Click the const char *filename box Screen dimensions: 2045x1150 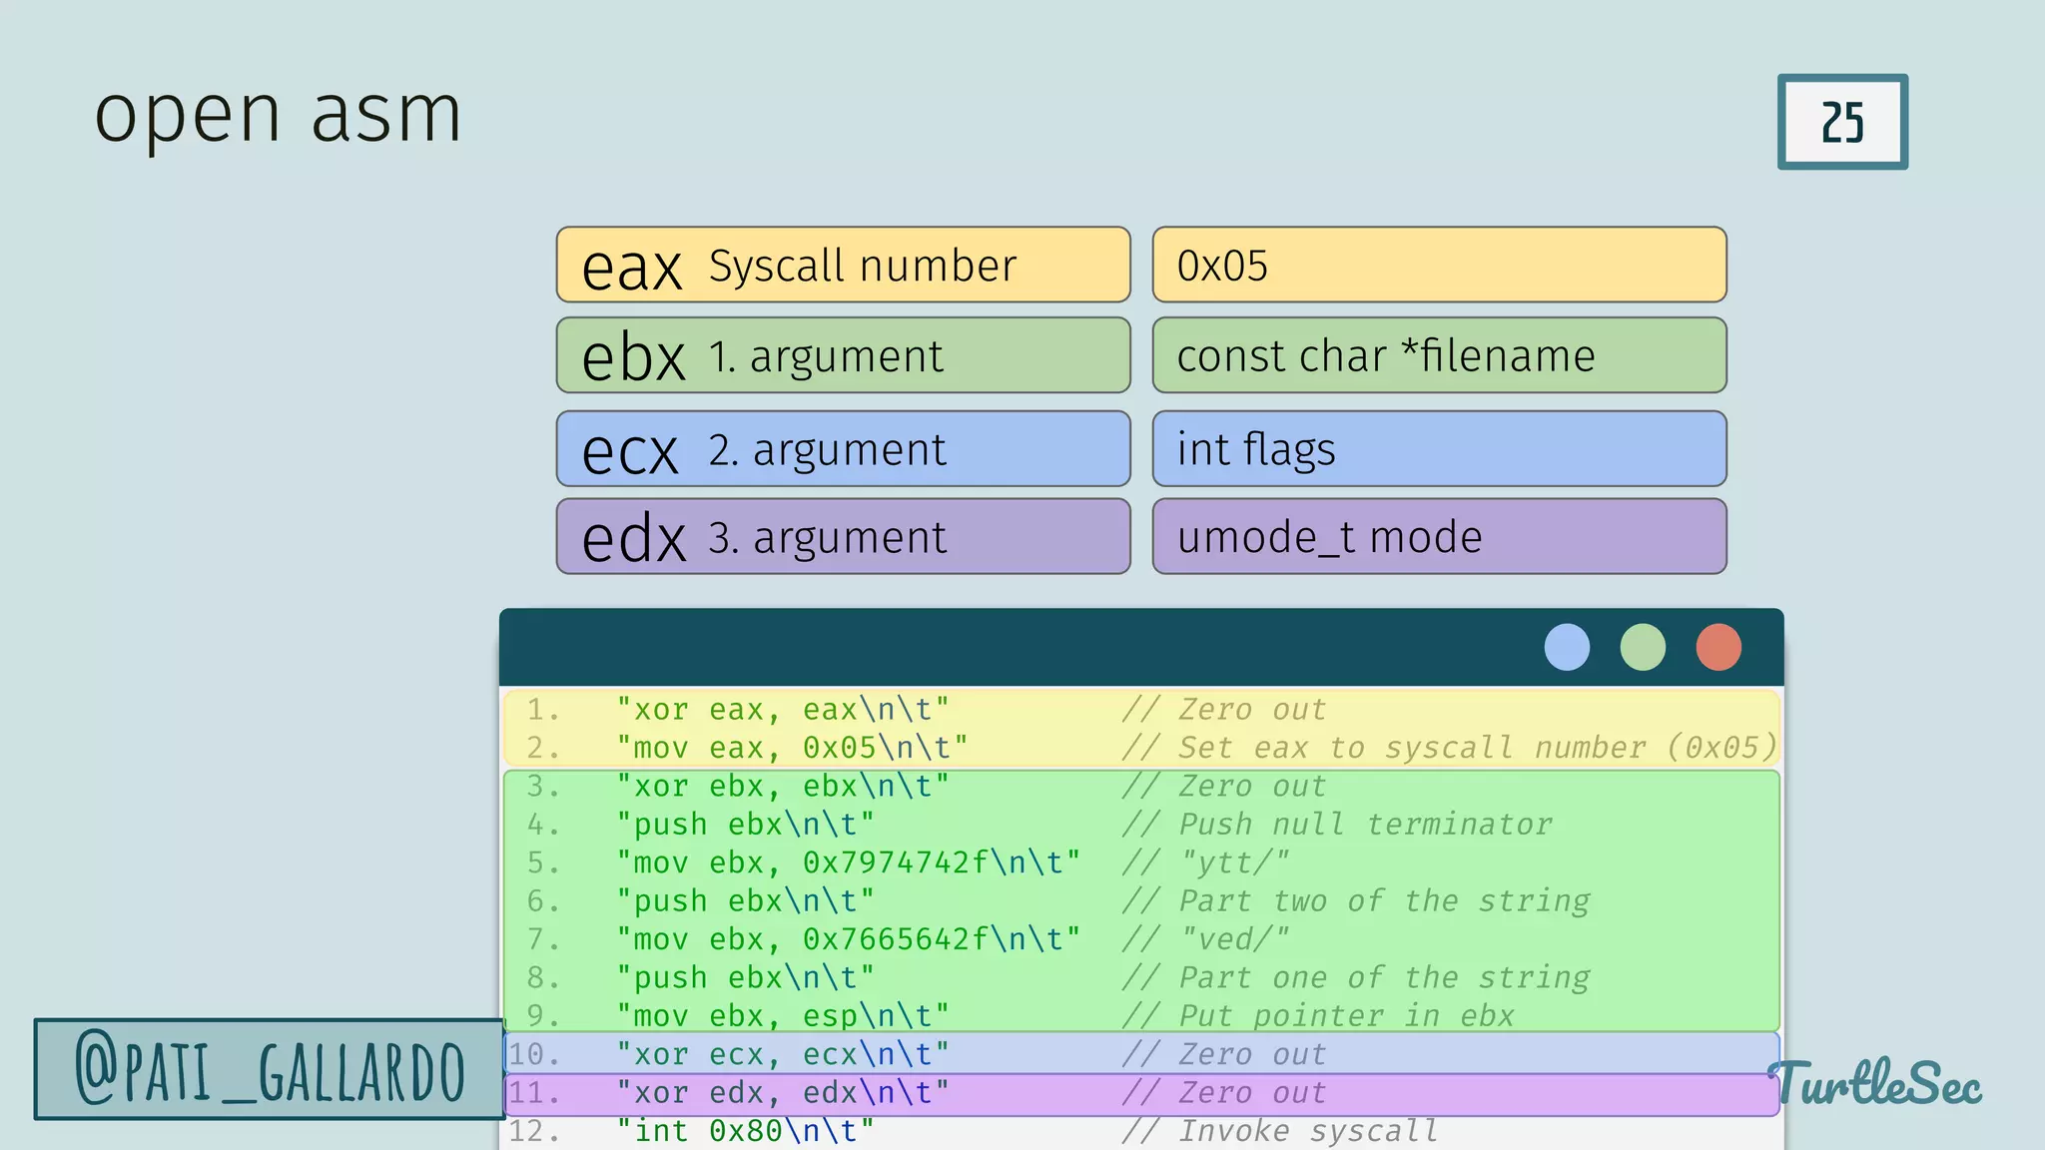[1439, 355]
